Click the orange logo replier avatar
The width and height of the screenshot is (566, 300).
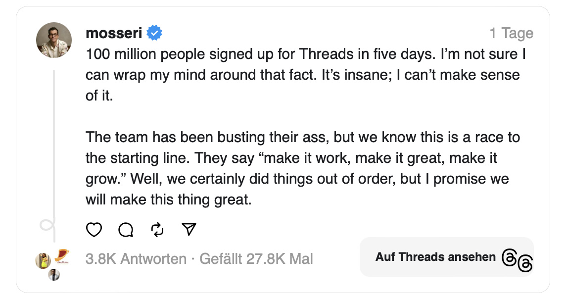click(x=61, y=255)
